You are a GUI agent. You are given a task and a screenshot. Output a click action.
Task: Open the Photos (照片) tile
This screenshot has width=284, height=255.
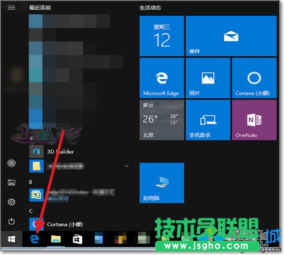coord(208,78)
